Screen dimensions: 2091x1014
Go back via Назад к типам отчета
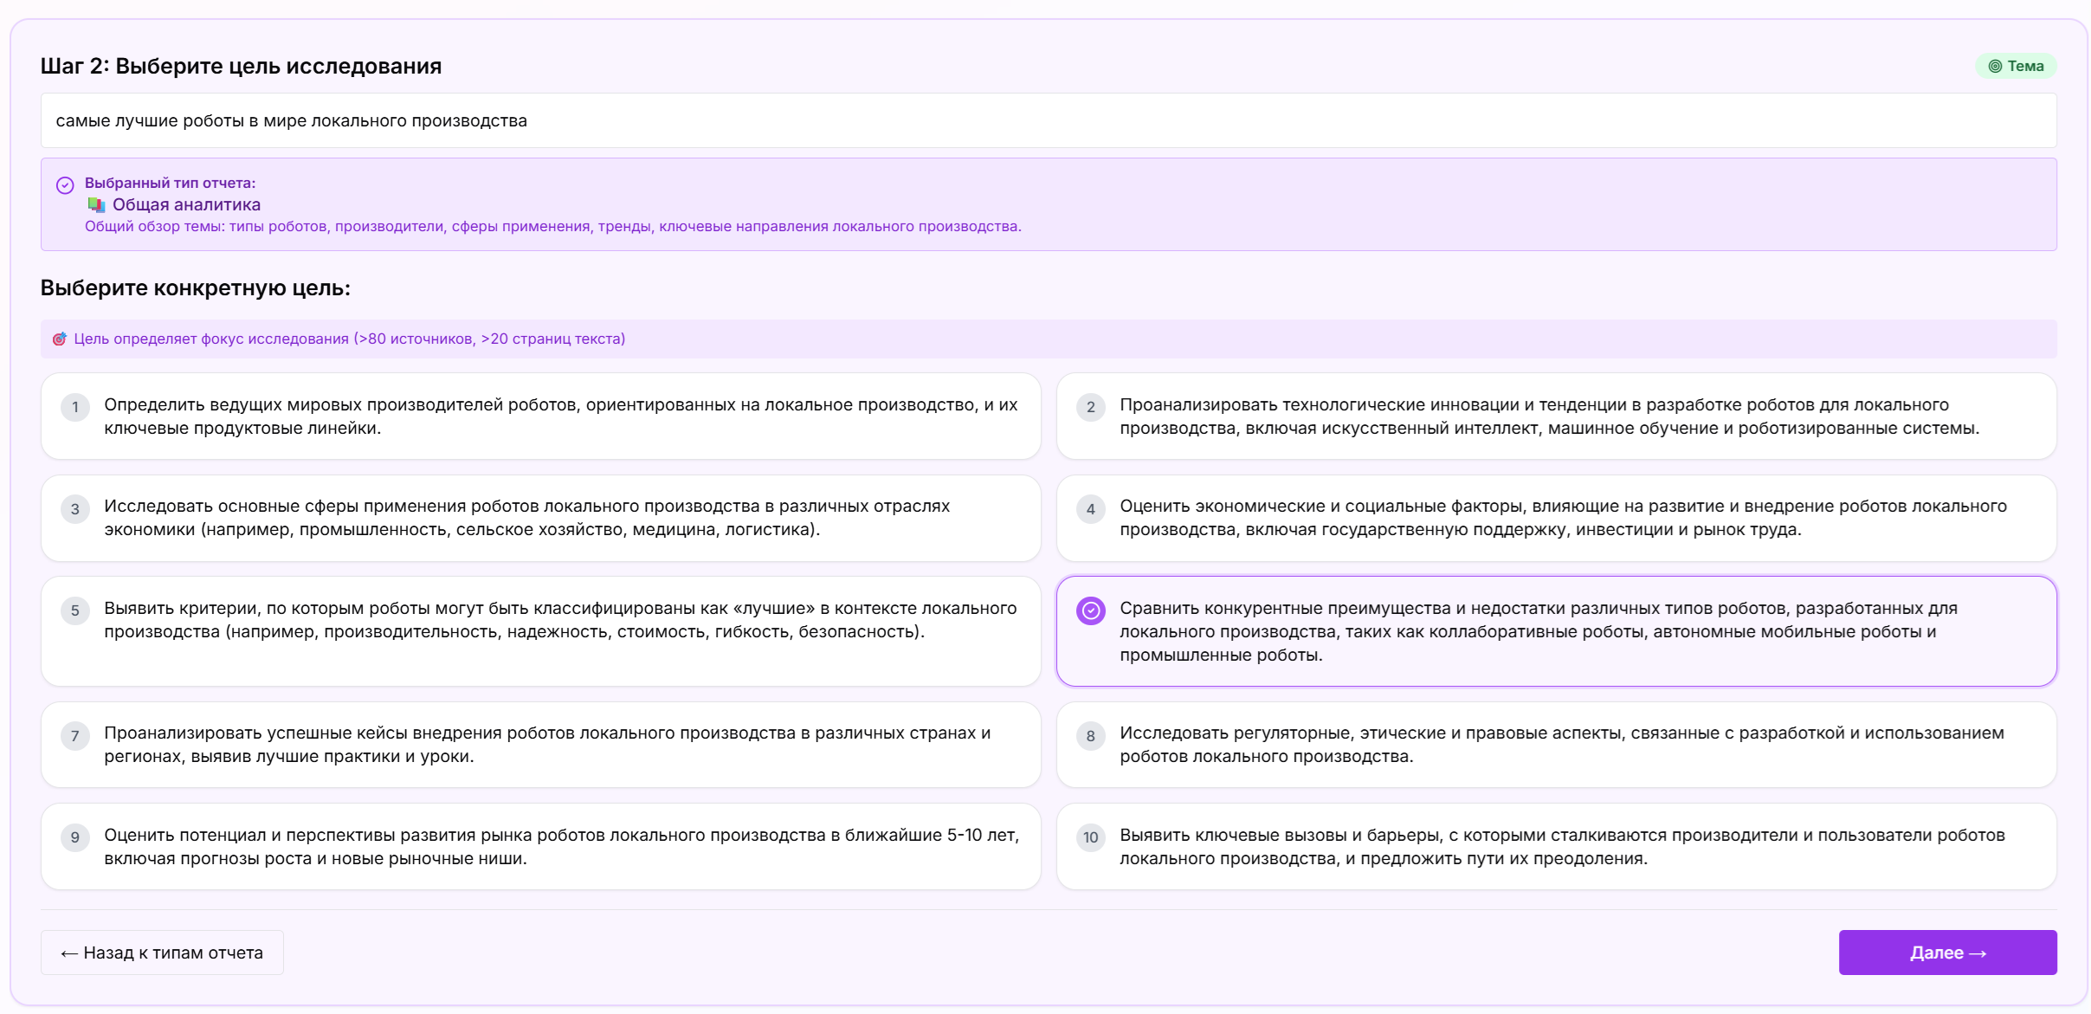[162, 953]
